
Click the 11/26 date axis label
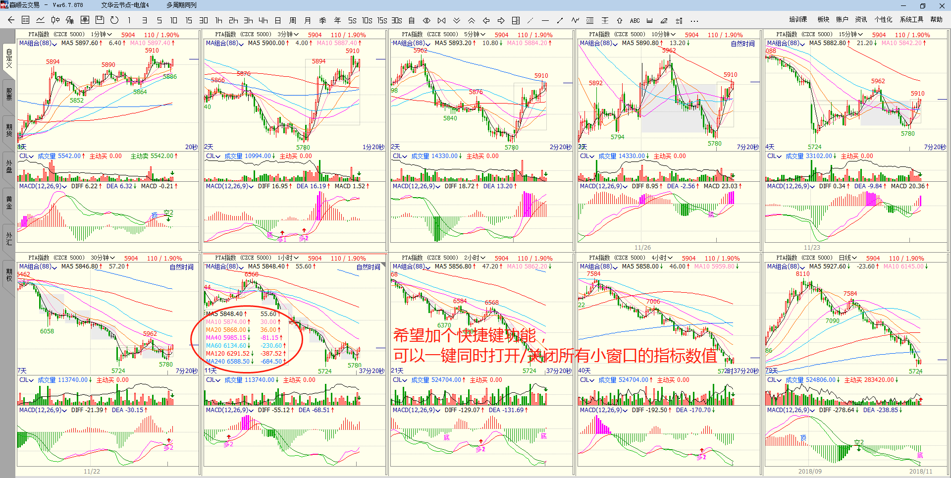coord(642,248)
